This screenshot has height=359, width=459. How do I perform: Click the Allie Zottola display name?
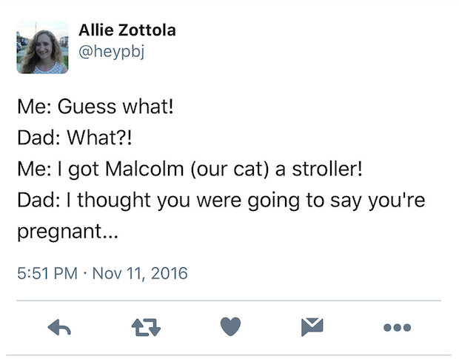[x=127, y=31]
